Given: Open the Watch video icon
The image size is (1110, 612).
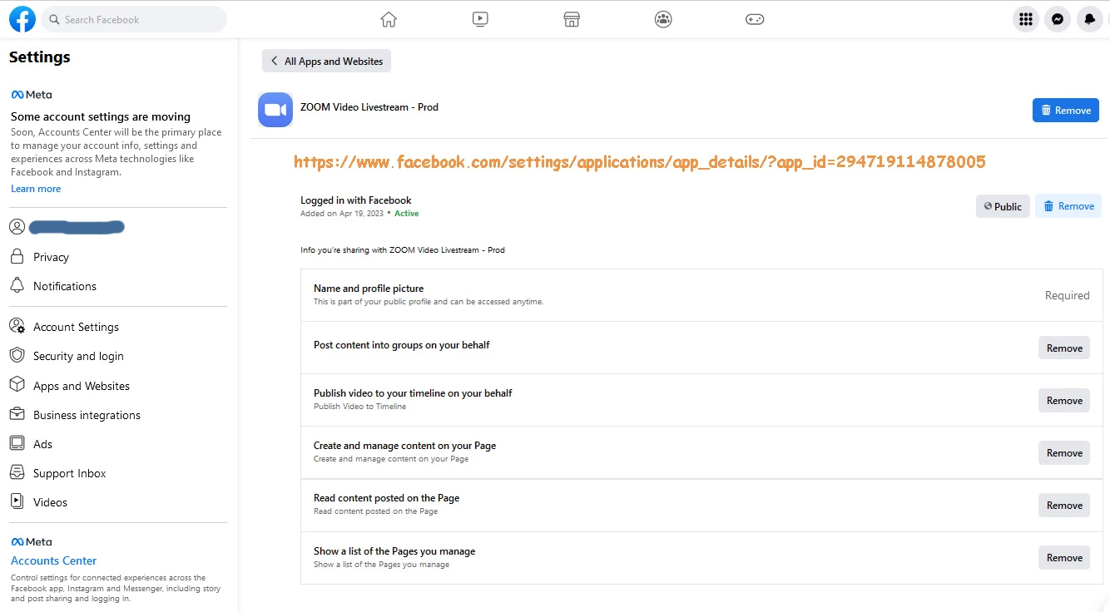Looking at the screenshot, I should click(480, 19).
